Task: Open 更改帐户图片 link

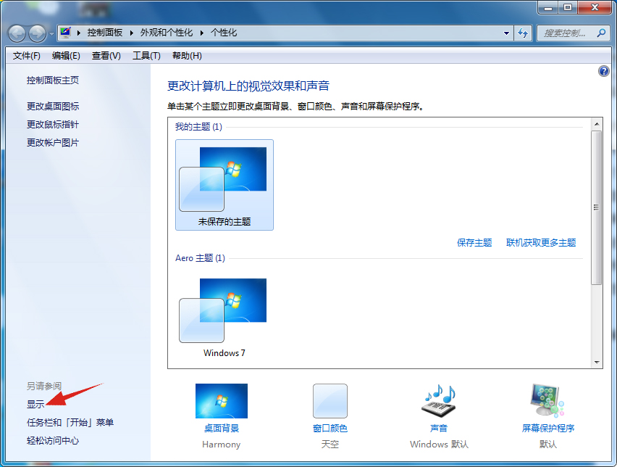Action: click(x=53, y=143)
